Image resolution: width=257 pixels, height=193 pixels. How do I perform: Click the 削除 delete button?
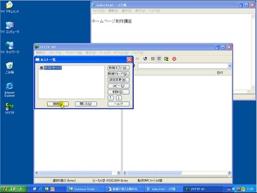coord(118,92)
